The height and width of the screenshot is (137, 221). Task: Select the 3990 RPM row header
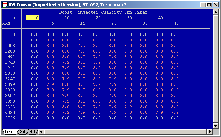pyautogui.click(x=10, y=101)
